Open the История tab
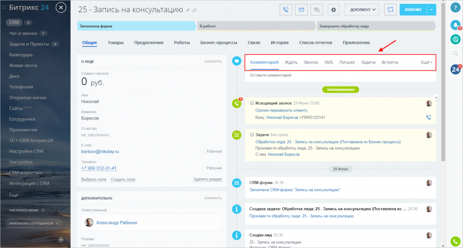The height and width of the screenshot is (248, 463). 280,43
